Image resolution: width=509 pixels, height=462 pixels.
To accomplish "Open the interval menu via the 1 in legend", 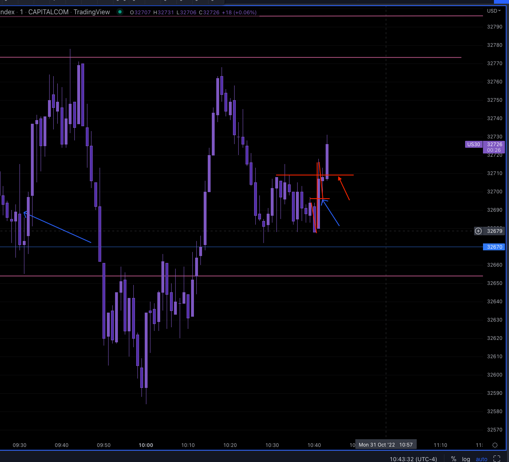I will [21, 12].
